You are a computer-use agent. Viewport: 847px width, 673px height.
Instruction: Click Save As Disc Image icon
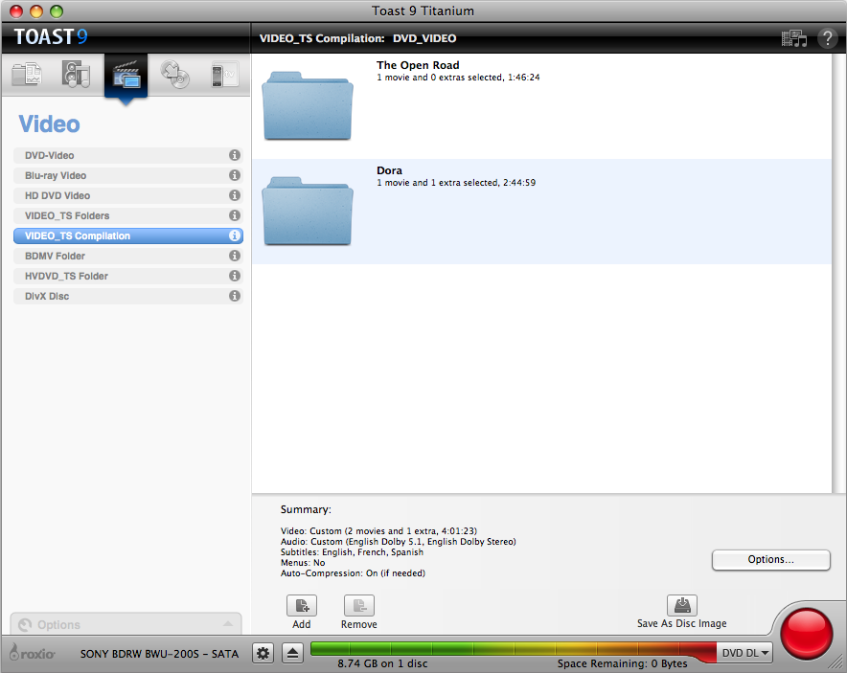pos(681,605)
